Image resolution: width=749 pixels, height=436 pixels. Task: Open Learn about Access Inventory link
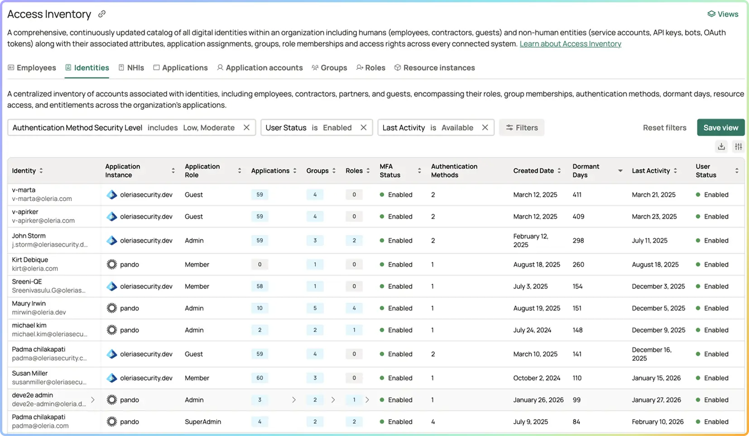tap(570, 44)
